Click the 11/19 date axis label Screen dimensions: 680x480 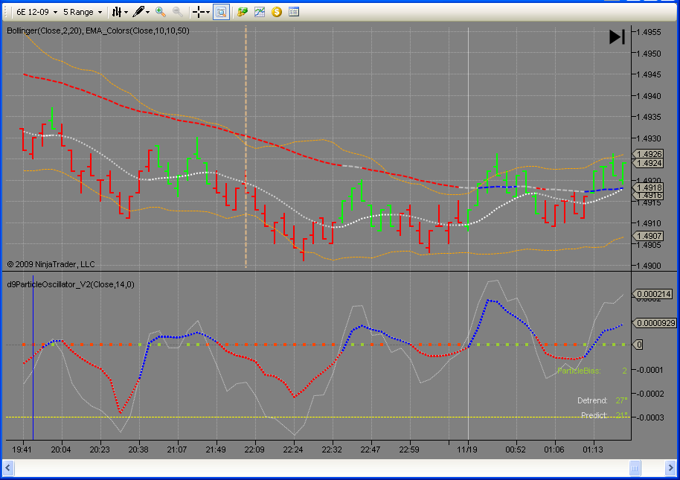(467, 449)
